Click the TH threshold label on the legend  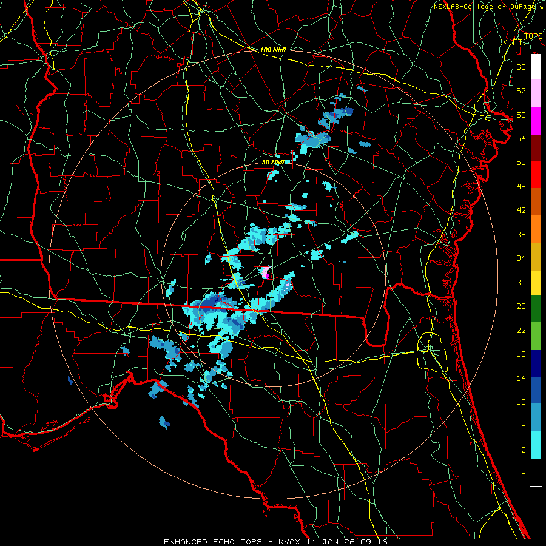point(521,473)
